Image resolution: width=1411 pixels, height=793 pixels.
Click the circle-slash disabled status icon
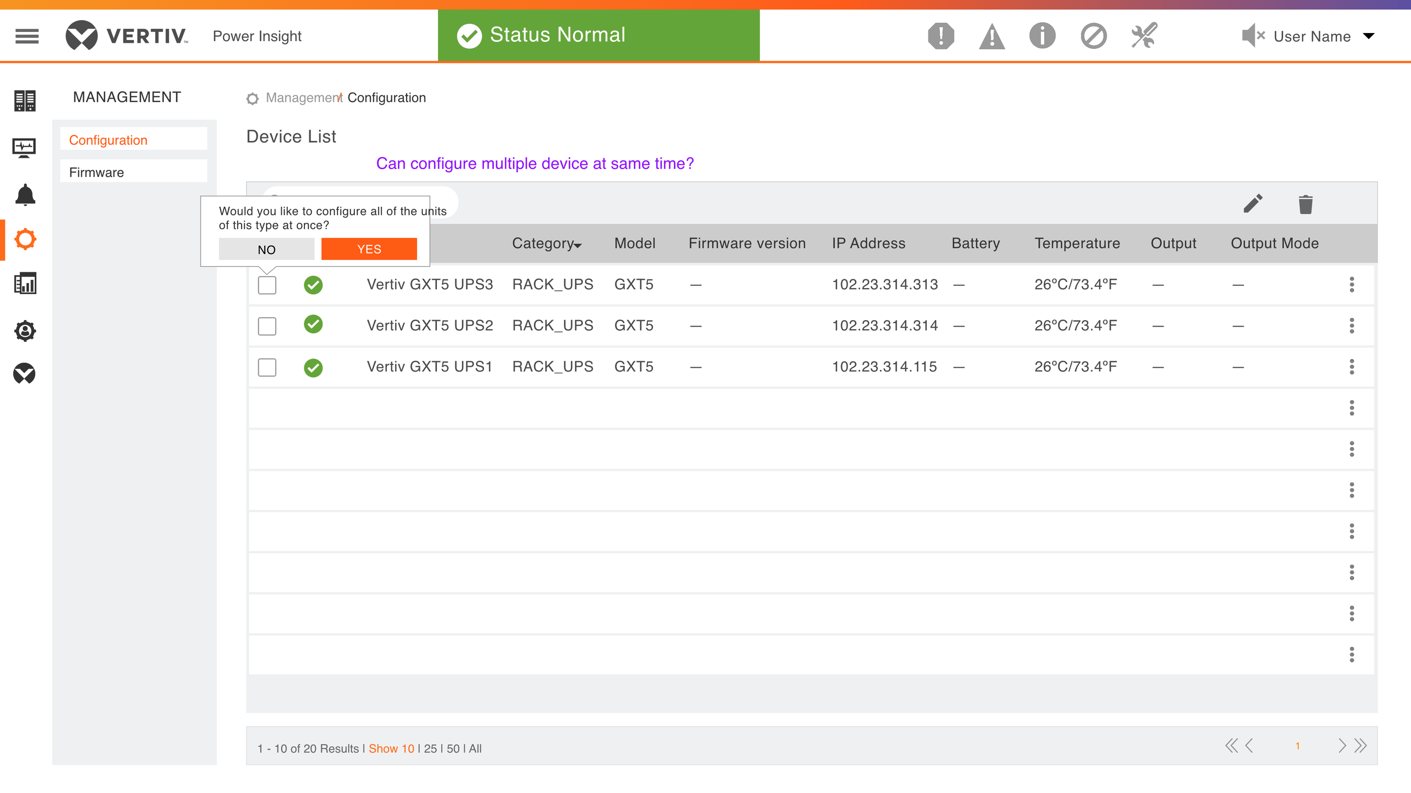(x=1094, y=36)
